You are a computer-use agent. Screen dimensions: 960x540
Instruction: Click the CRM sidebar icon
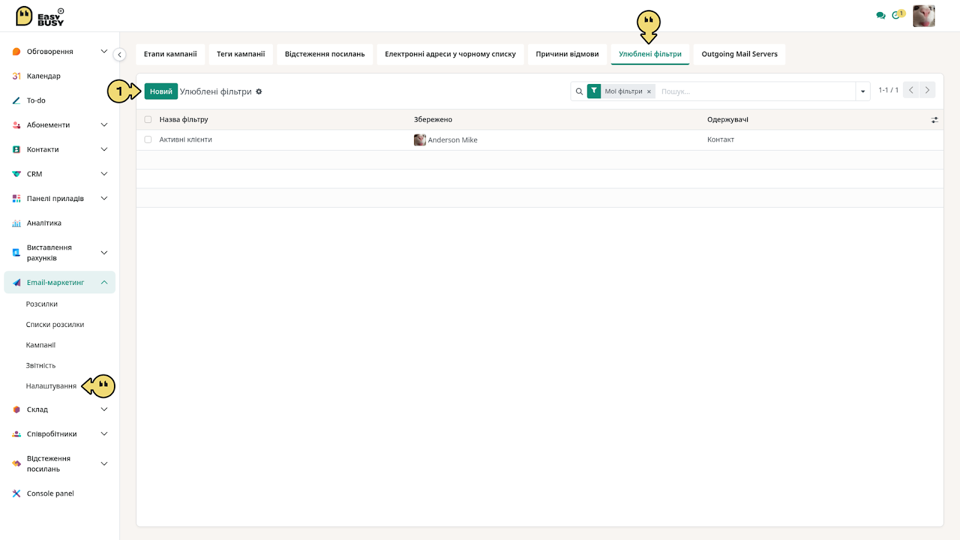(x=16, y=174)
